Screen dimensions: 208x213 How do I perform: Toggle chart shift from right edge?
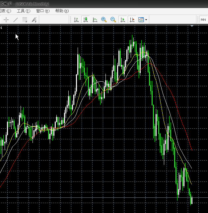point(132,20)
